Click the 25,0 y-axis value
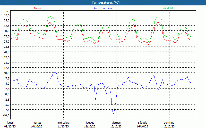Viewport: 206px width, 129px height. 6,42
